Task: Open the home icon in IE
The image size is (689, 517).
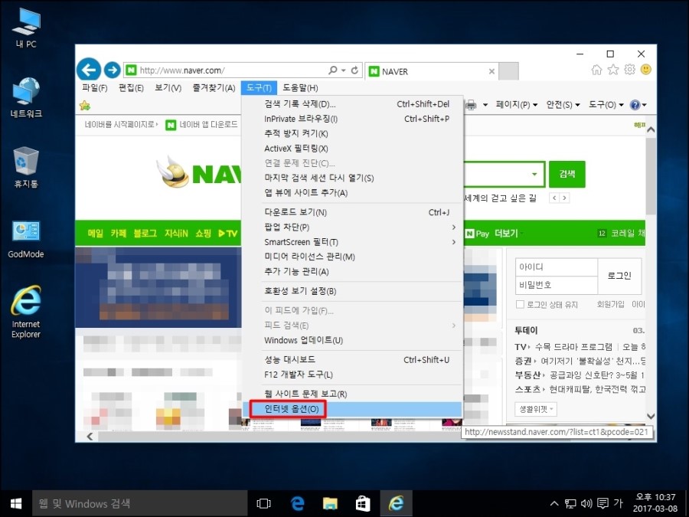Action: click(x=596, y=70)
